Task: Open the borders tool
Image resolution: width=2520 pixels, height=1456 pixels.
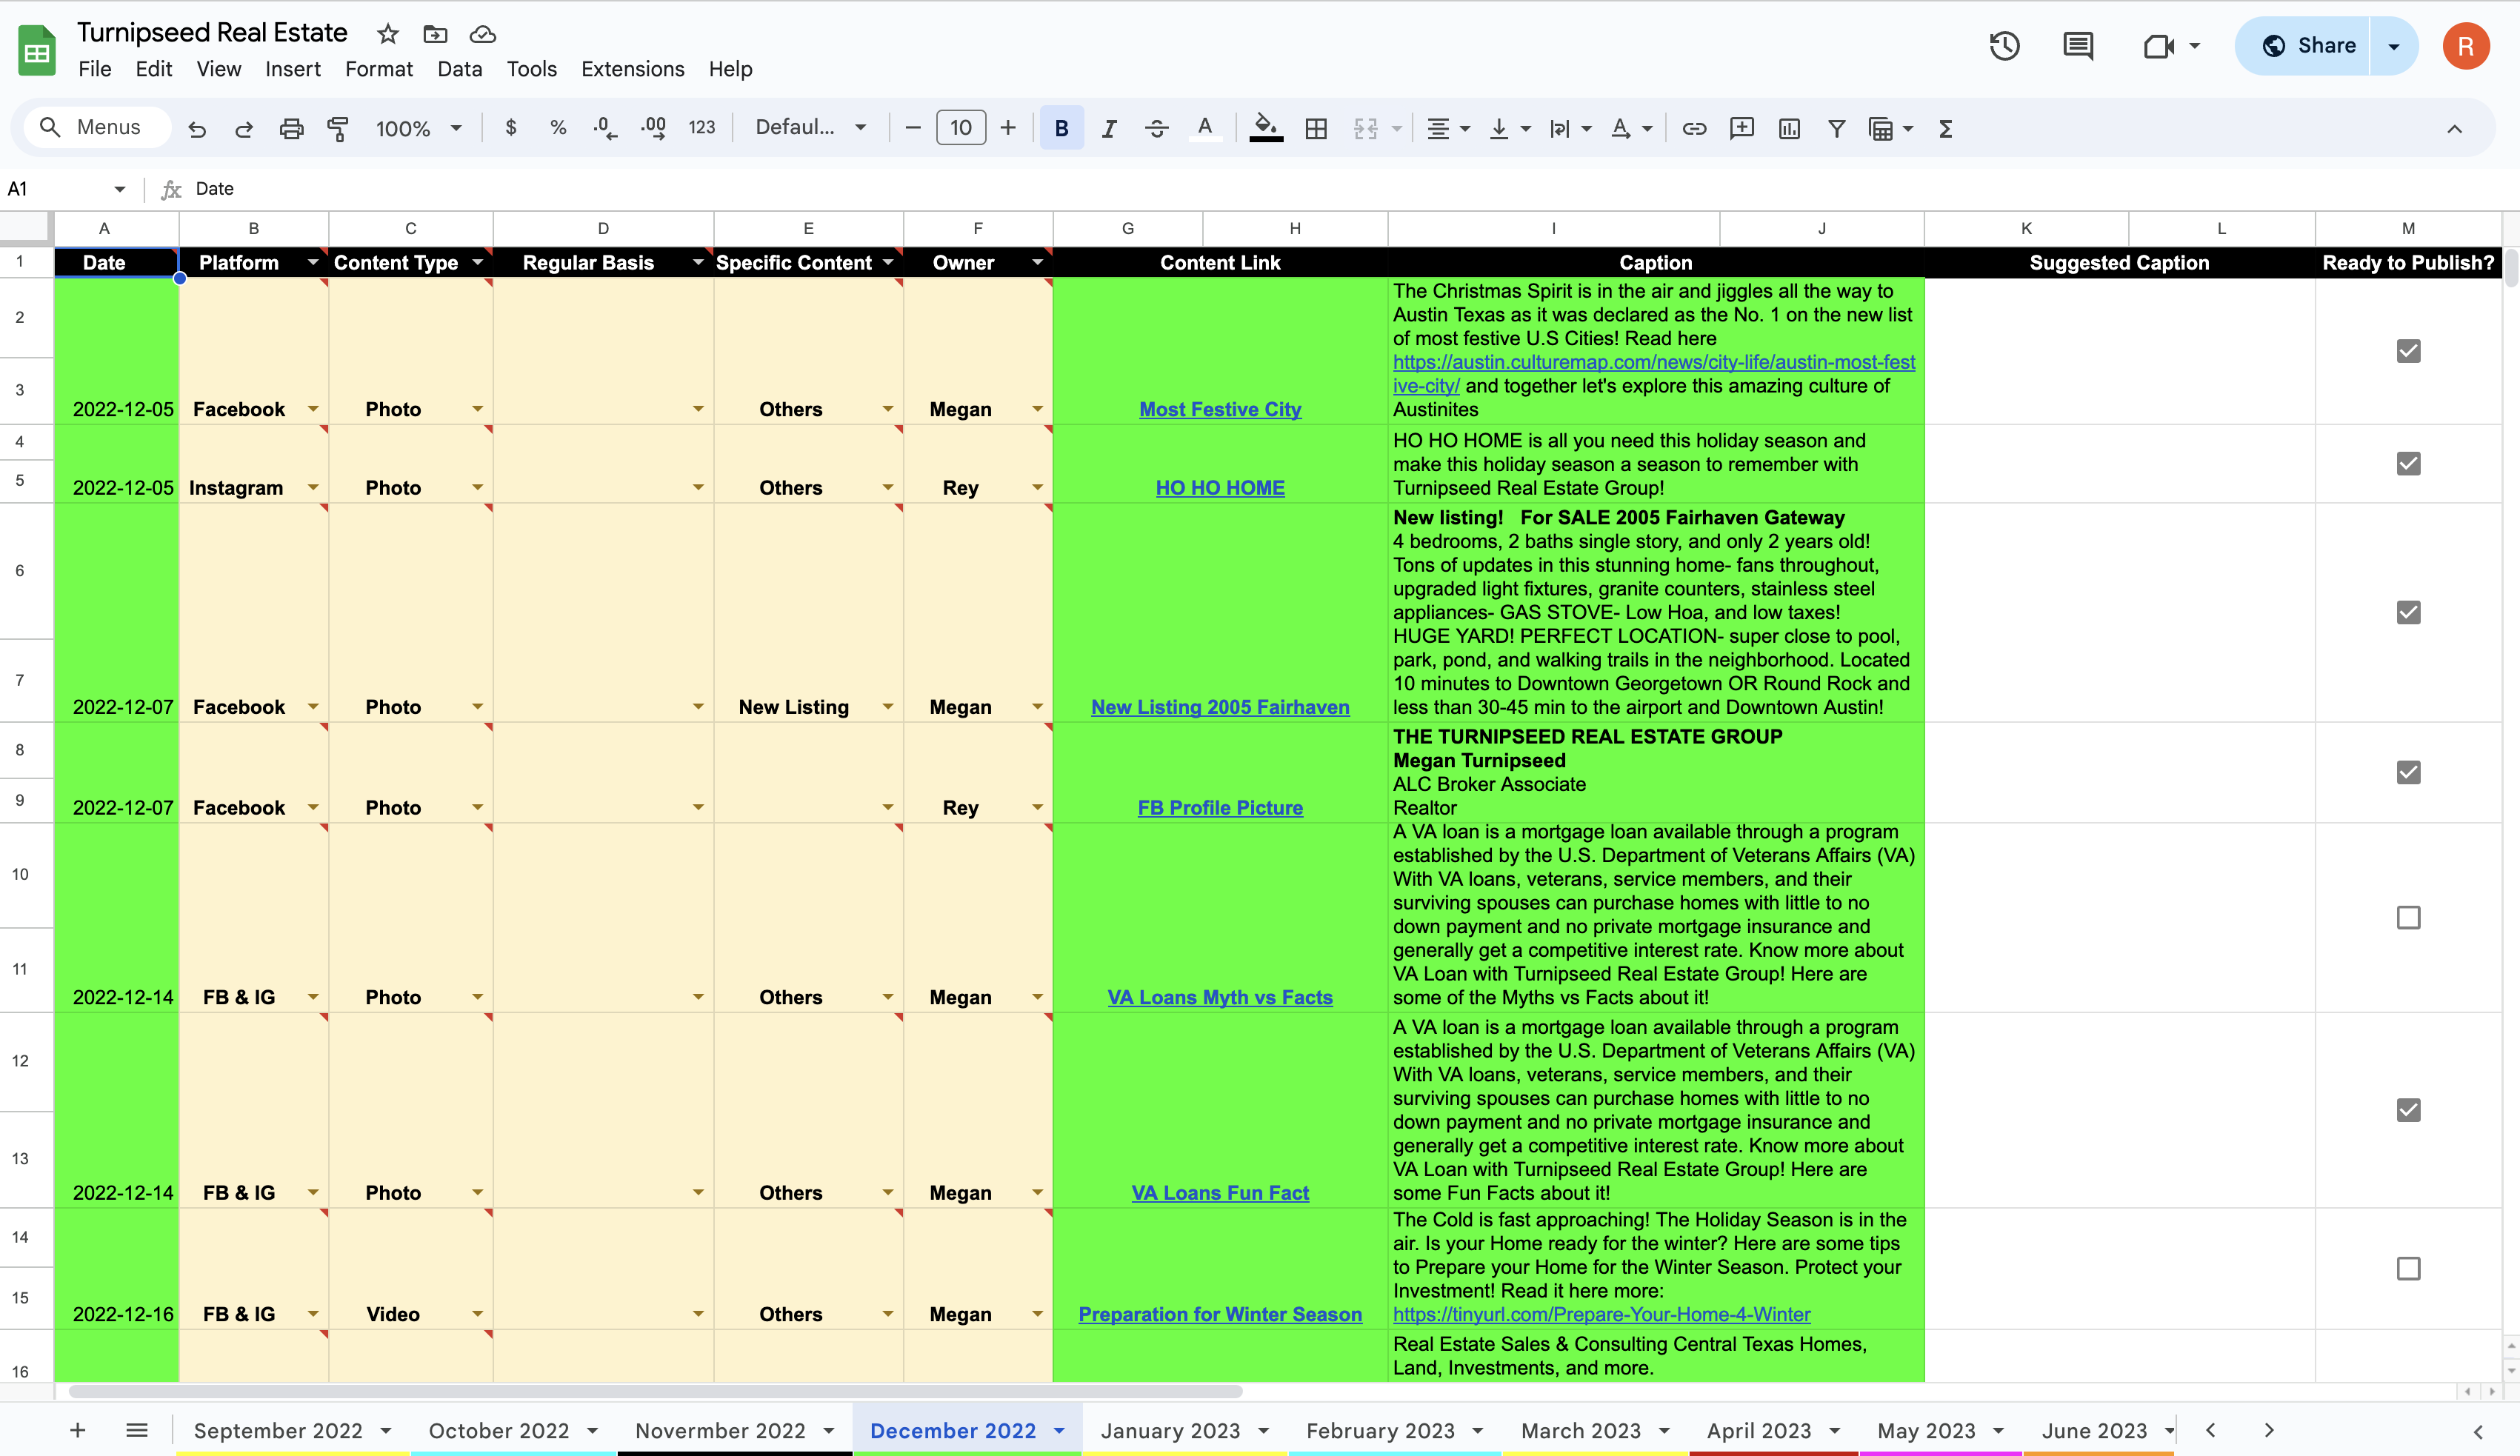Action: pyautogui.click(x=1316, y=128)
